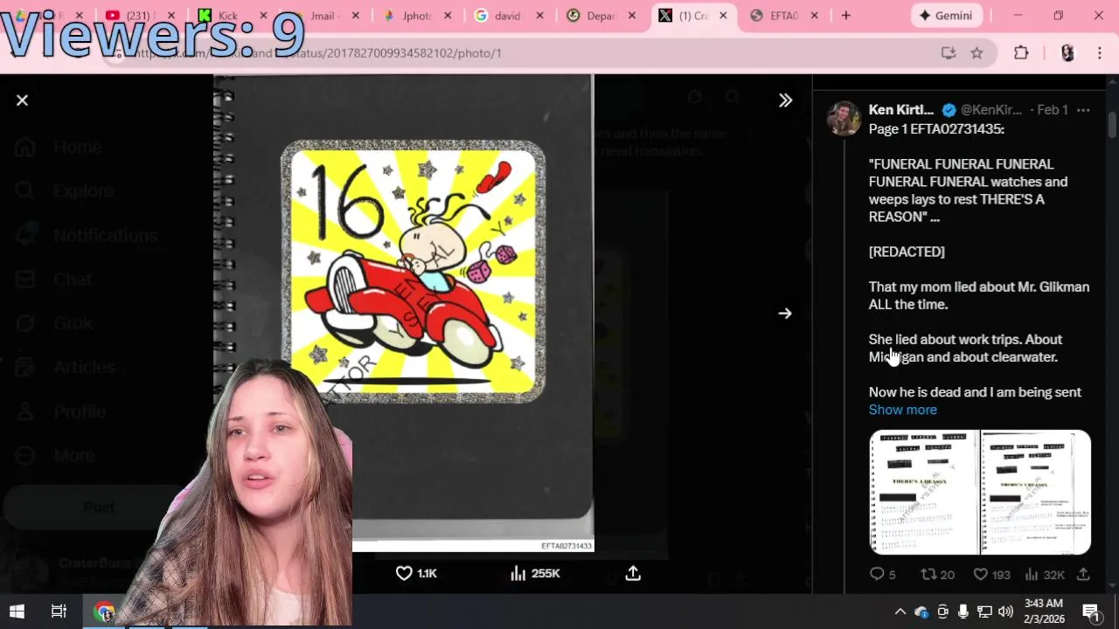Screen dimensions: 1119x629
Task: Share the photo using the upload icon
Action: pyautogui.click(x=633, y=573)
